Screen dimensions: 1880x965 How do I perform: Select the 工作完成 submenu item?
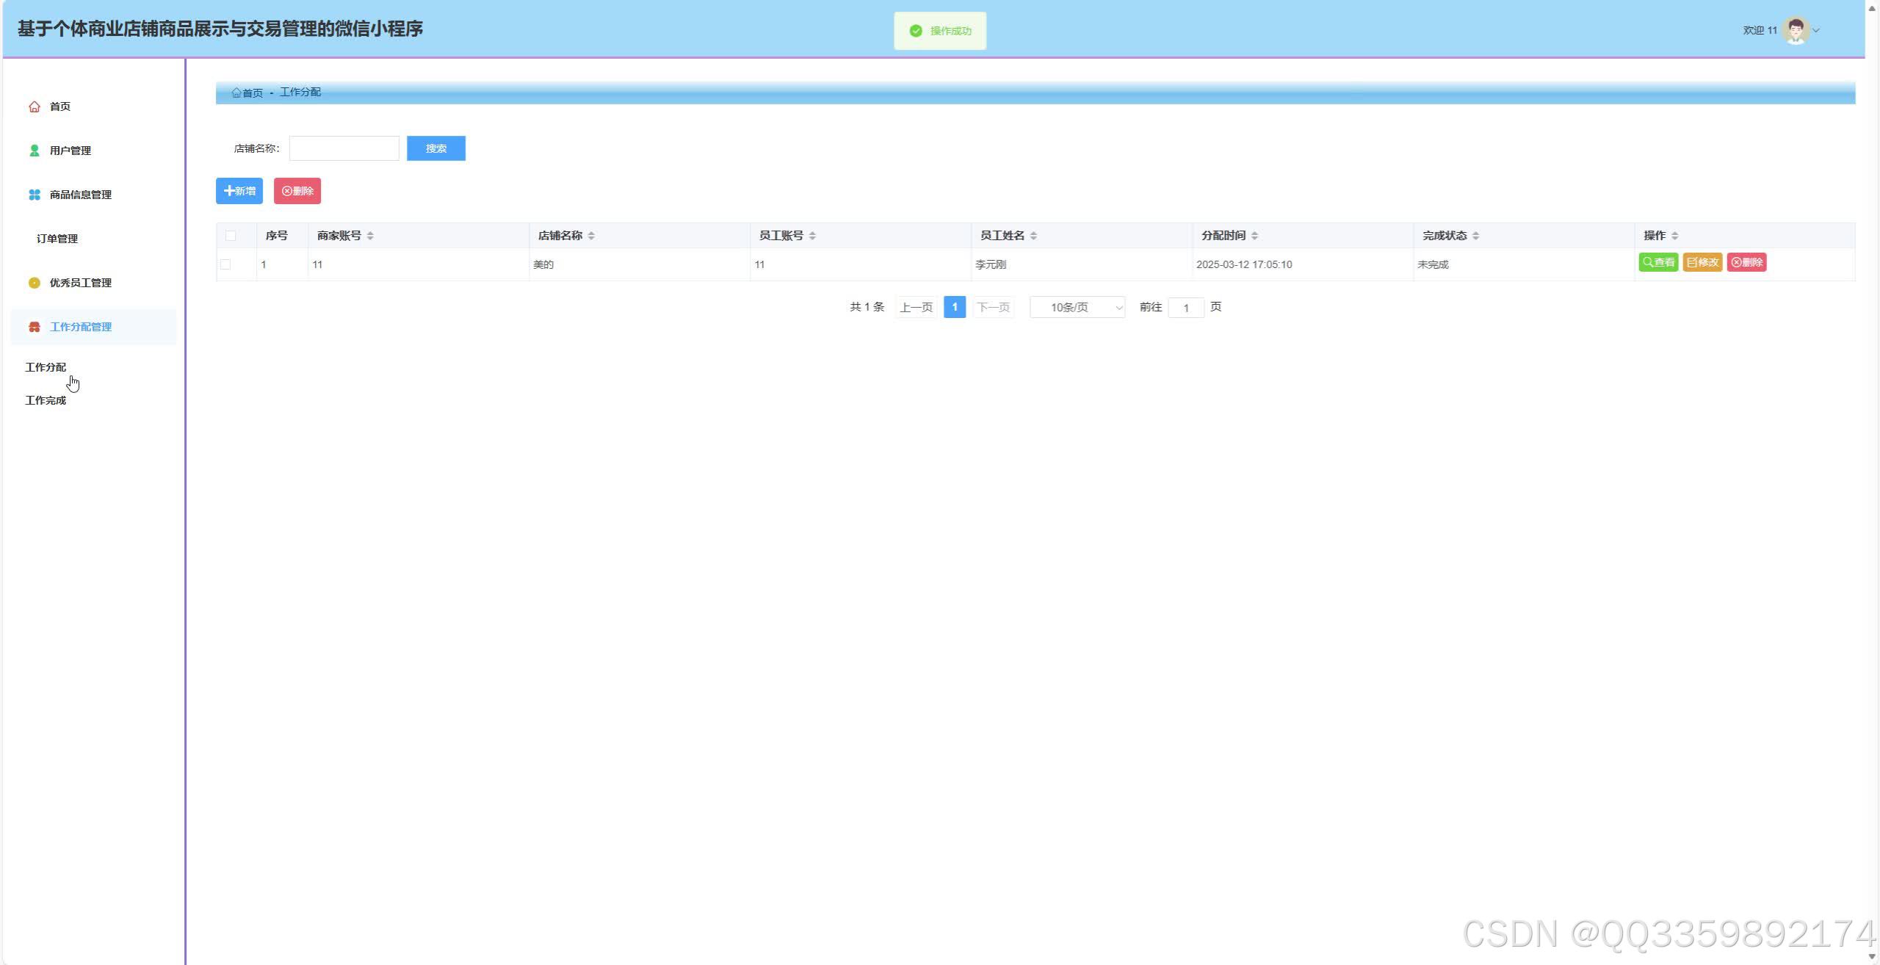coord(46,400)
